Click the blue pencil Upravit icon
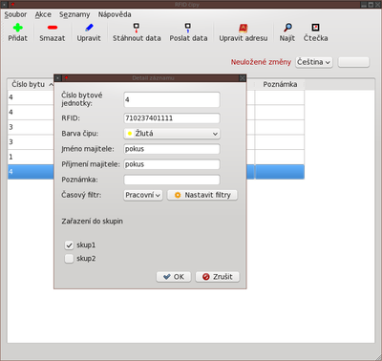 click(89, 28)
